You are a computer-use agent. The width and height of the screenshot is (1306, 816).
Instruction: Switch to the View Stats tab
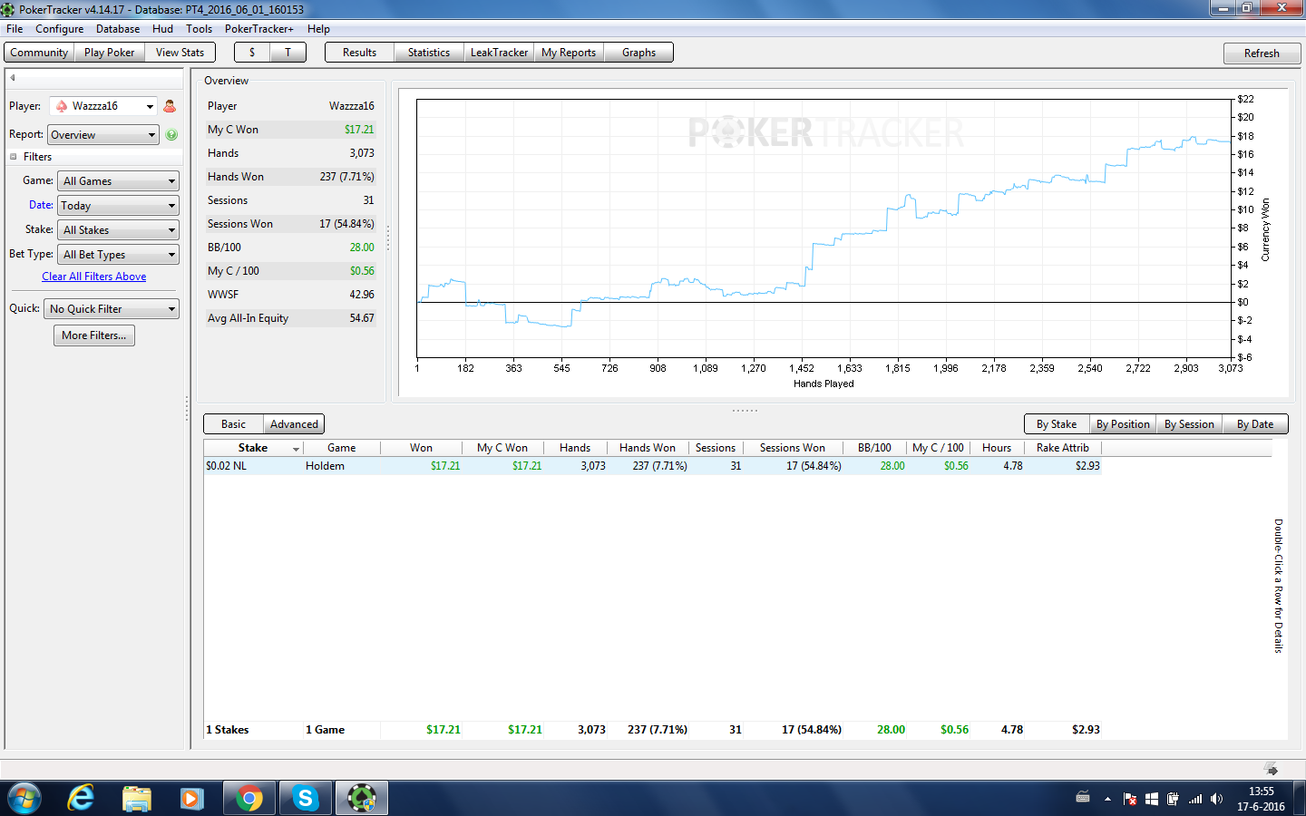point(180,53)
